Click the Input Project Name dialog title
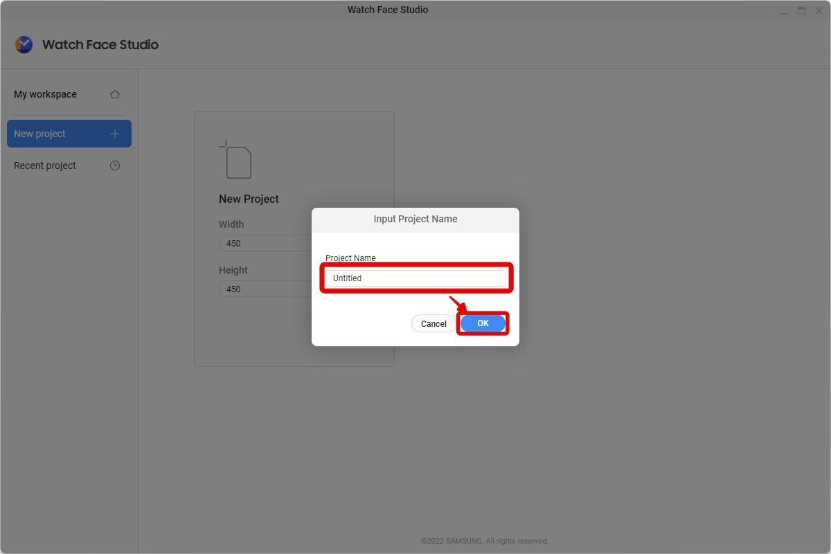831x554 pixels. pos(415,219)
